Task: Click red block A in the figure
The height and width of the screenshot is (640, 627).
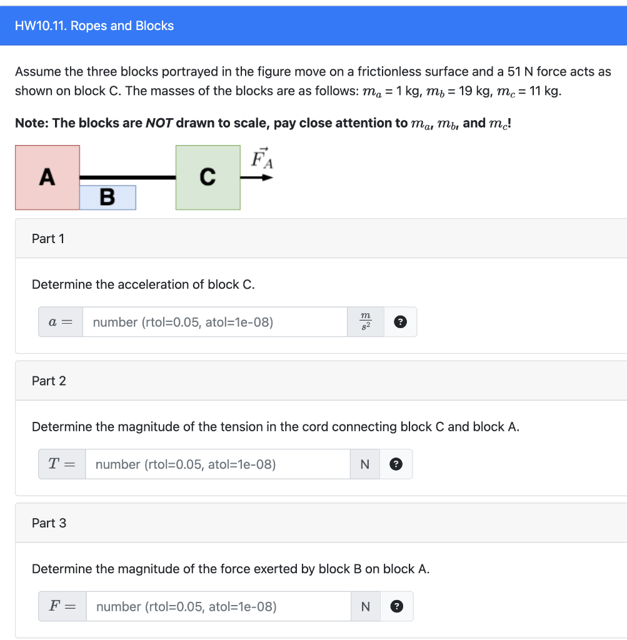Action: pos(48,177)
